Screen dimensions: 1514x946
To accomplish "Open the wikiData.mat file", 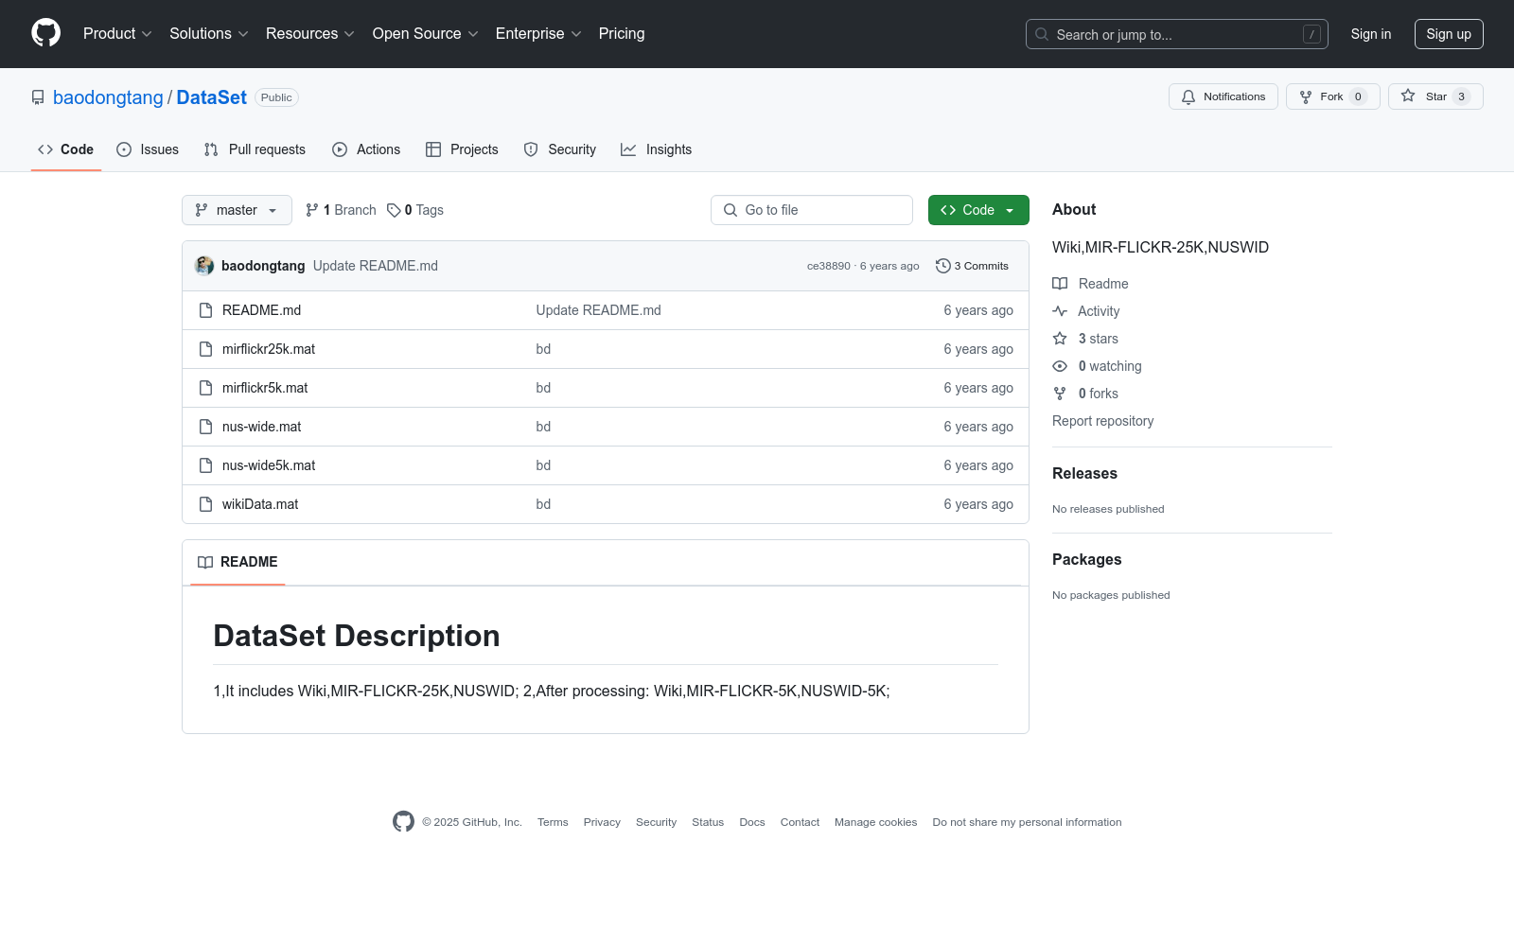I will coord(260,504).
